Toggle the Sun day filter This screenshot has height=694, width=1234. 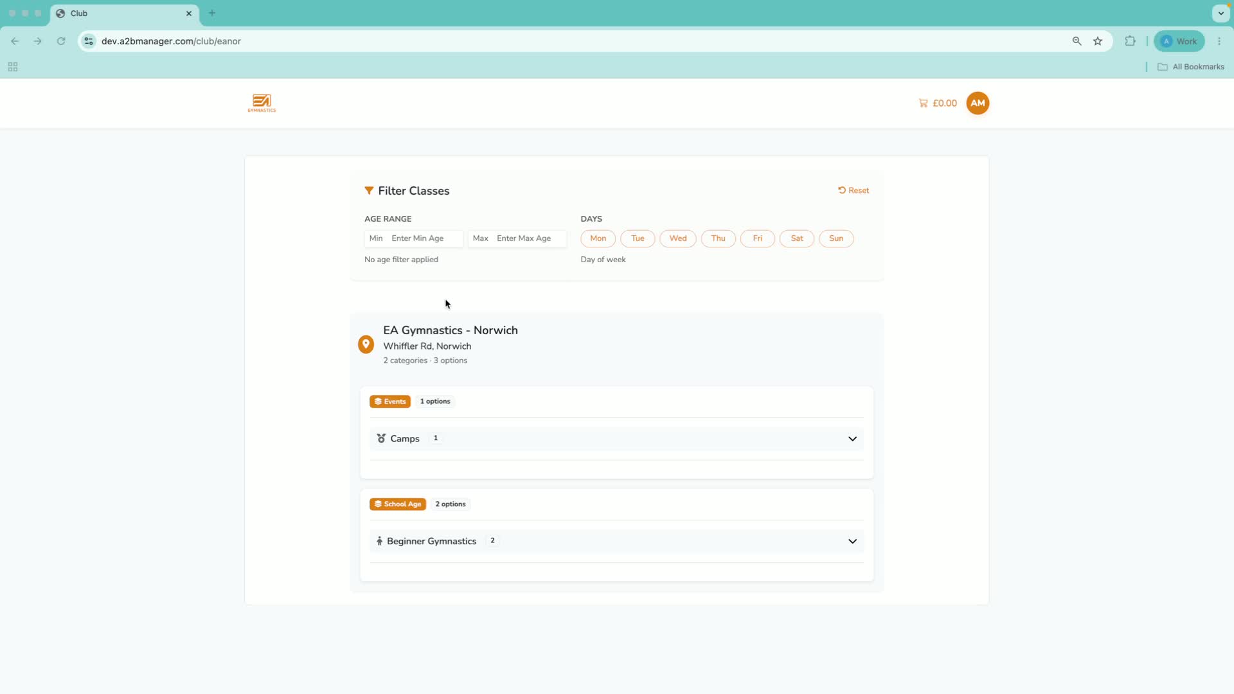[x=836, y=238]
